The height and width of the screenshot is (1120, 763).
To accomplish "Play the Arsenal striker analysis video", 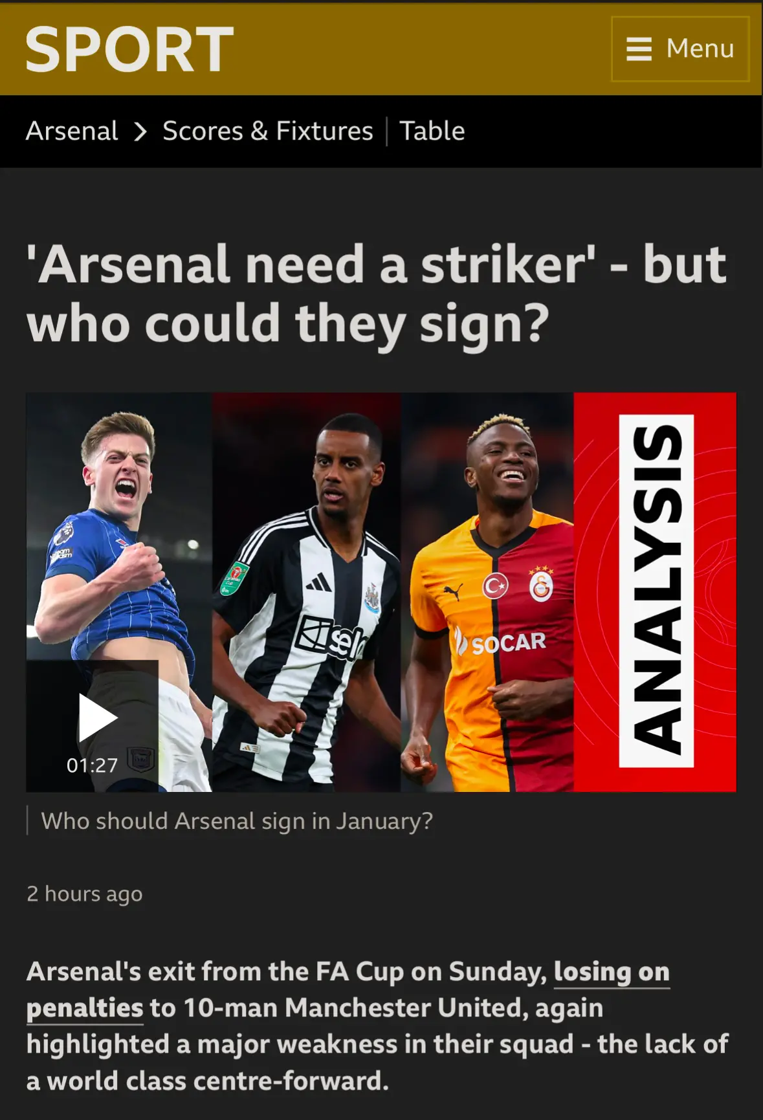I will [98, 717].
